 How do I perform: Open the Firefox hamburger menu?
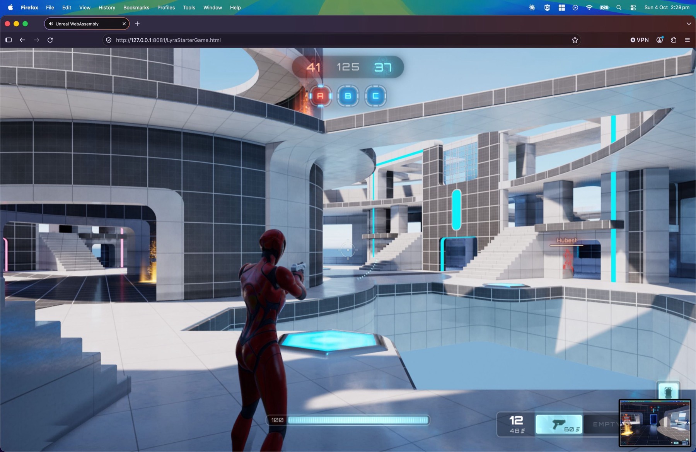(687, 40)
